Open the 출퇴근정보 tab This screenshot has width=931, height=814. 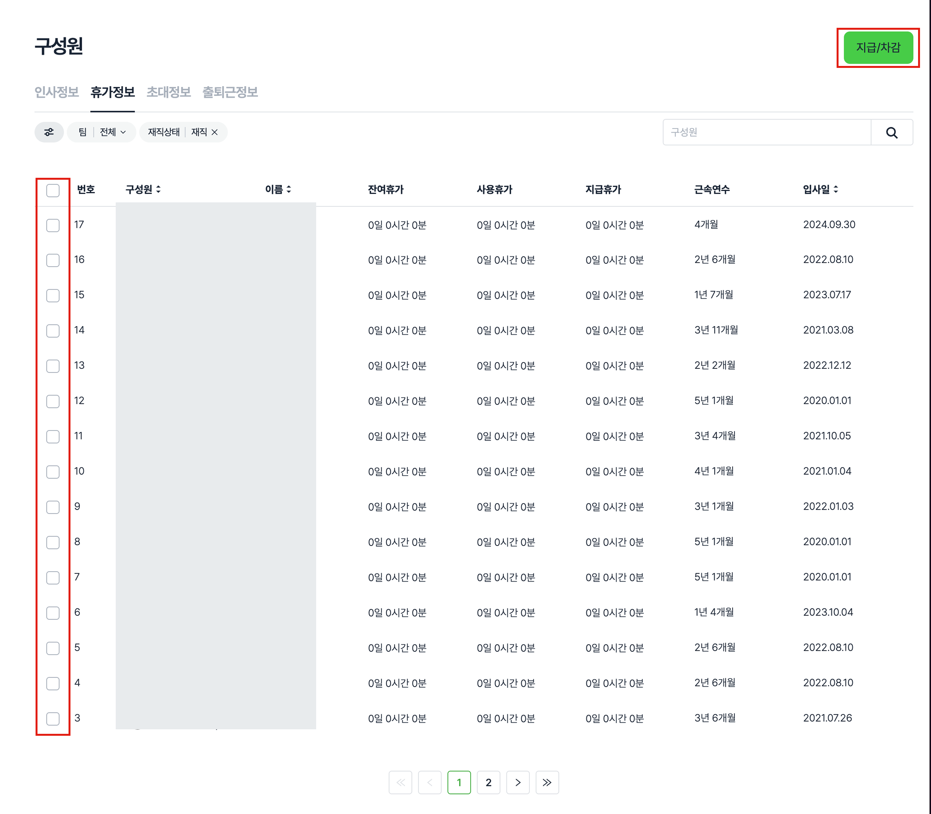(230, 92)
